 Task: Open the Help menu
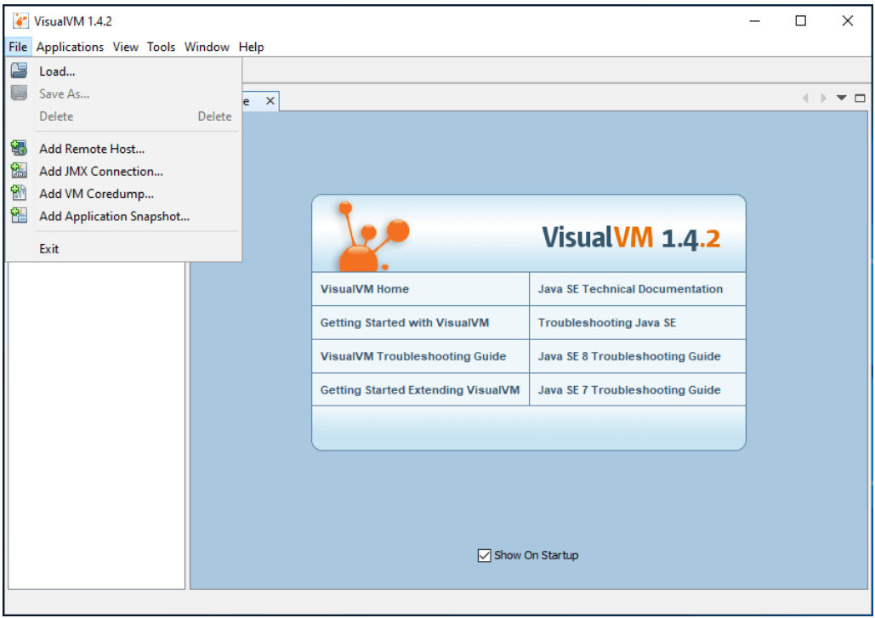251,47
